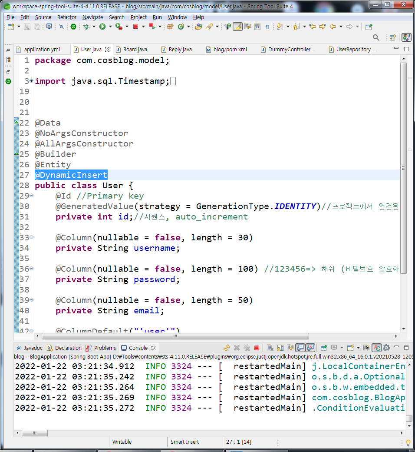Click the New file wizard icon
The width and height of the screenshot is (415, 452).
click(11, 27)
